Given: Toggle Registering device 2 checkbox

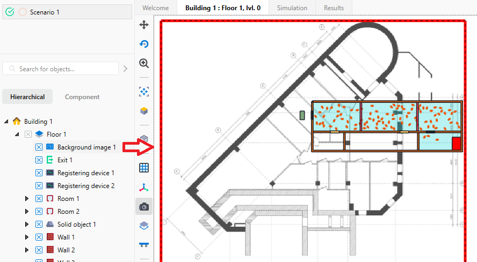Looking at the screenshot, I should click(x=39, y=186).
